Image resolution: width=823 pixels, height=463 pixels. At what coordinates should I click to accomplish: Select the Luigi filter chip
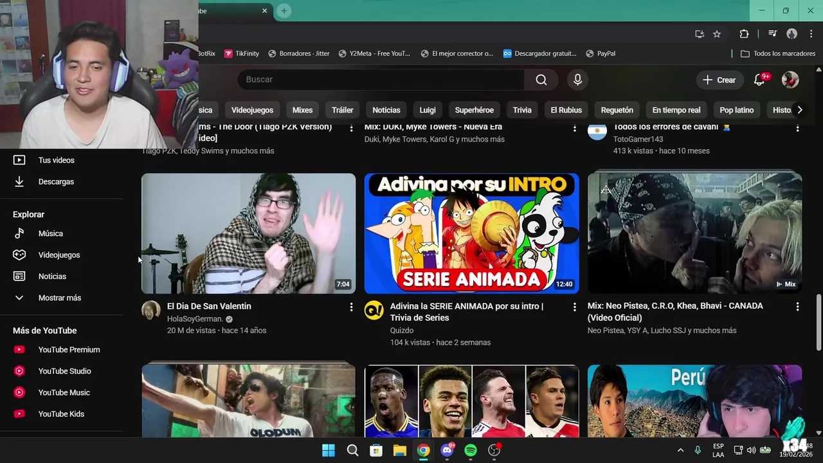(x=428, y=110)
